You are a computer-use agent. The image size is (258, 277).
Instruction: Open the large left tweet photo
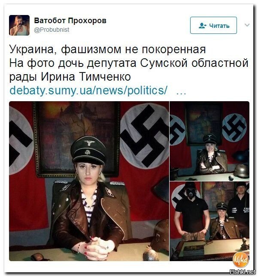[89, 181]
